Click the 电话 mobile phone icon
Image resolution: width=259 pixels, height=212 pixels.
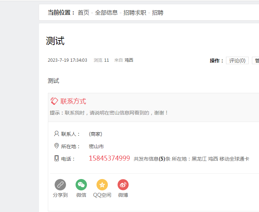click(x=56, y=158)
